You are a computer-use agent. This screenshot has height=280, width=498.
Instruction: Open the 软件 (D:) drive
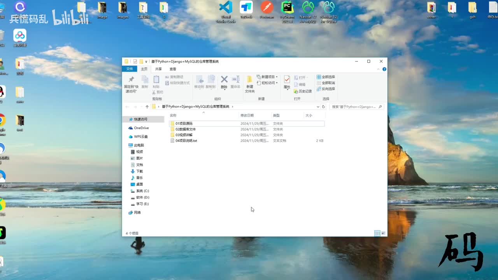tap(140, 198)
